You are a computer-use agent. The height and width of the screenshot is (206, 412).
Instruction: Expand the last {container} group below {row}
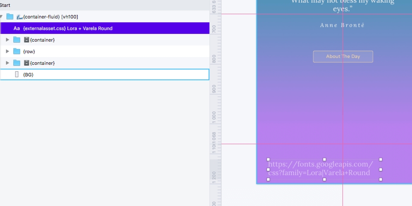7,63
